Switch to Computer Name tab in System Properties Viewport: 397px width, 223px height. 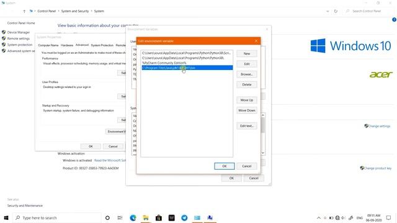48,45
